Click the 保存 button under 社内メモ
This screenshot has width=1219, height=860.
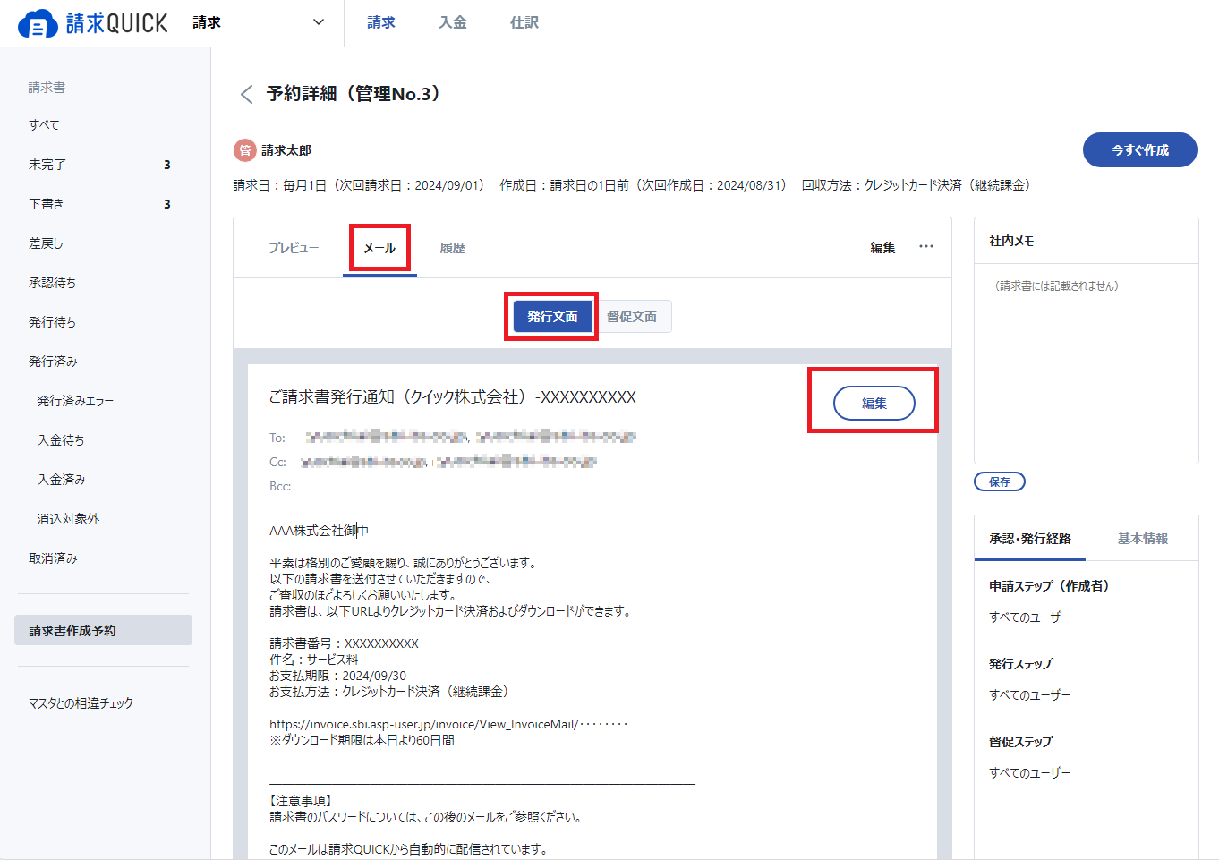pyautogui.click(x=1000, y=481)
